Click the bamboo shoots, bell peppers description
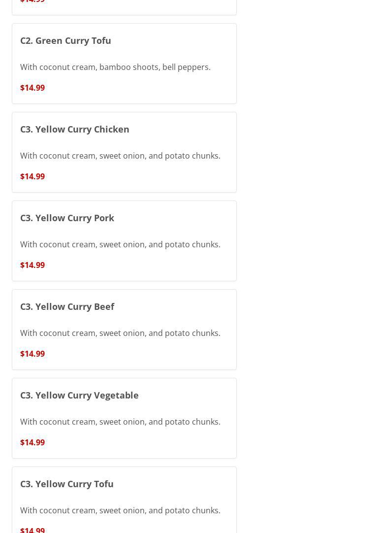Image resolution: width=379 pixels, height=533 pixels. click(x=115, y=67)
